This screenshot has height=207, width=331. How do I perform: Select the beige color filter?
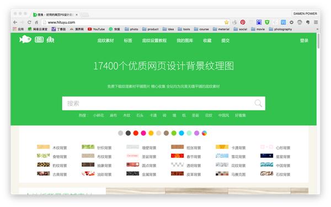[x=158, y=133]
